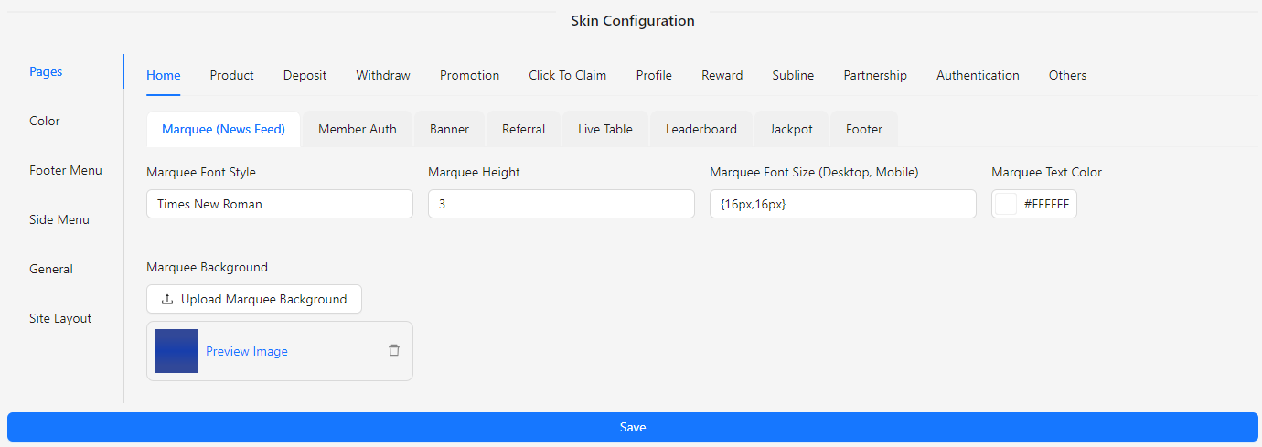Open the Marquee Text Color swatch
Screen dimensions: 1262x447
click(x=1006, y=204)
